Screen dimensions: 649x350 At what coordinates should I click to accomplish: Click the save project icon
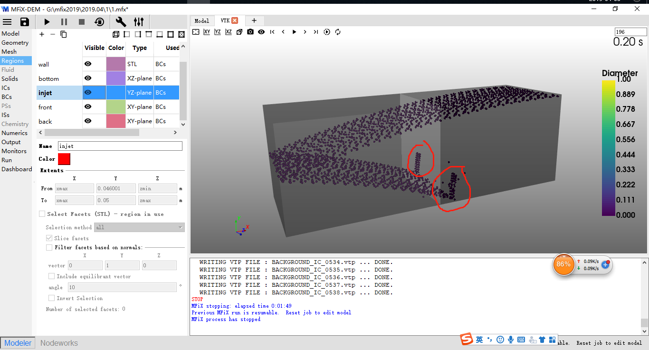point(24,22)
